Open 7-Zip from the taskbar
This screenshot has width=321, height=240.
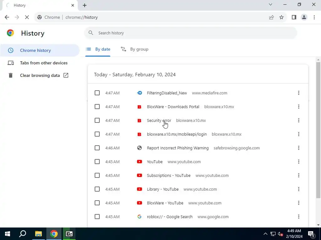click(x=69, y=234)
